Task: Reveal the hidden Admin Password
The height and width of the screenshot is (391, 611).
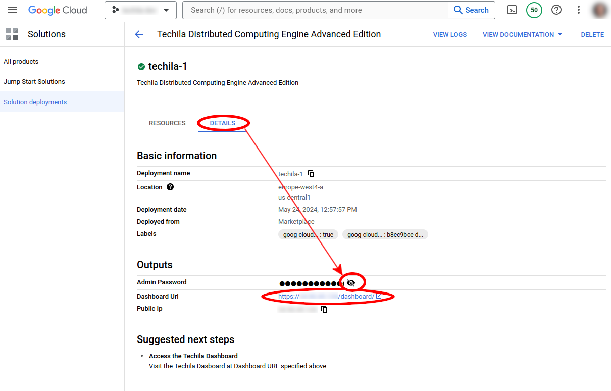Action: tap(351, 283)
